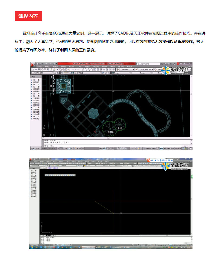Viewport: 219px width, 256px height.
Task: Toggle Grid display in the status bar
Action: coord(61,148)
